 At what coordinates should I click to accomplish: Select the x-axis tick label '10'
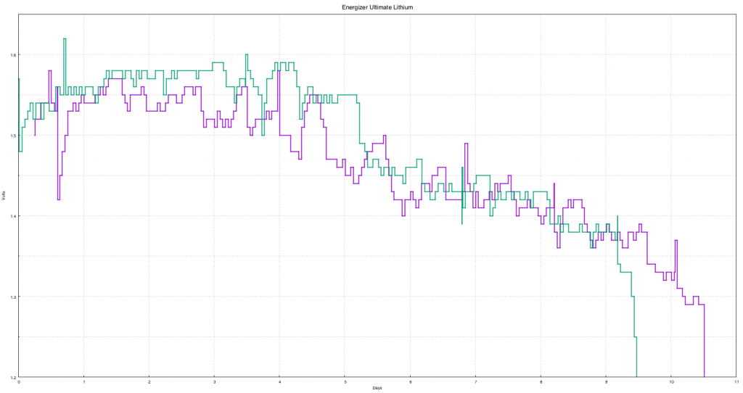pyautogui.click(x=671, y=381)
